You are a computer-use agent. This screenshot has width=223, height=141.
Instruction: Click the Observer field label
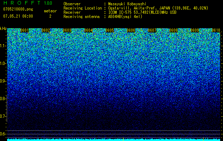coord(72,4)
